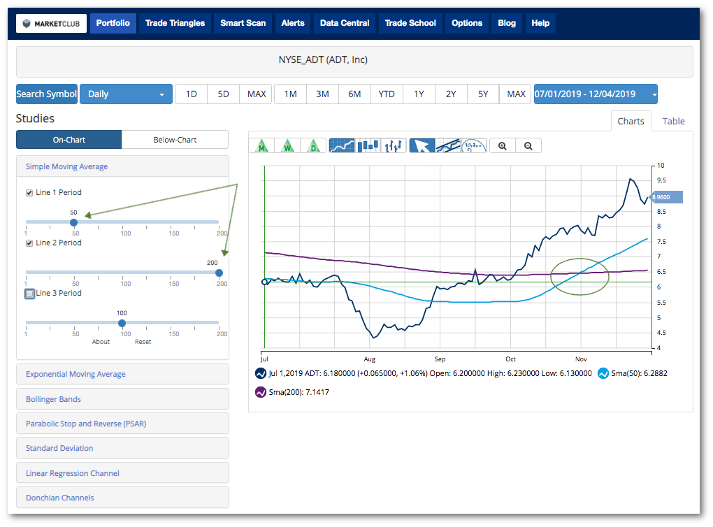Select the 3M time range
Screen dimensions: 713x527
322,94
